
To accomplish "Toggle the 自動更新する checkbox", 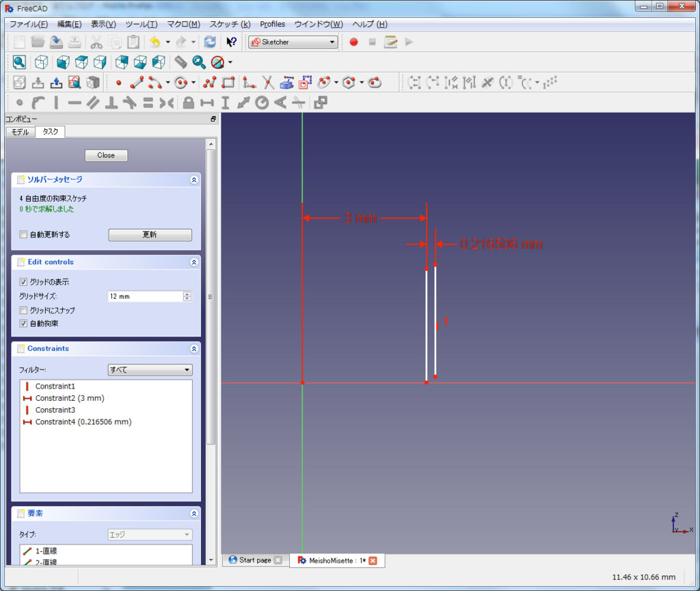I will click(23, 235).
